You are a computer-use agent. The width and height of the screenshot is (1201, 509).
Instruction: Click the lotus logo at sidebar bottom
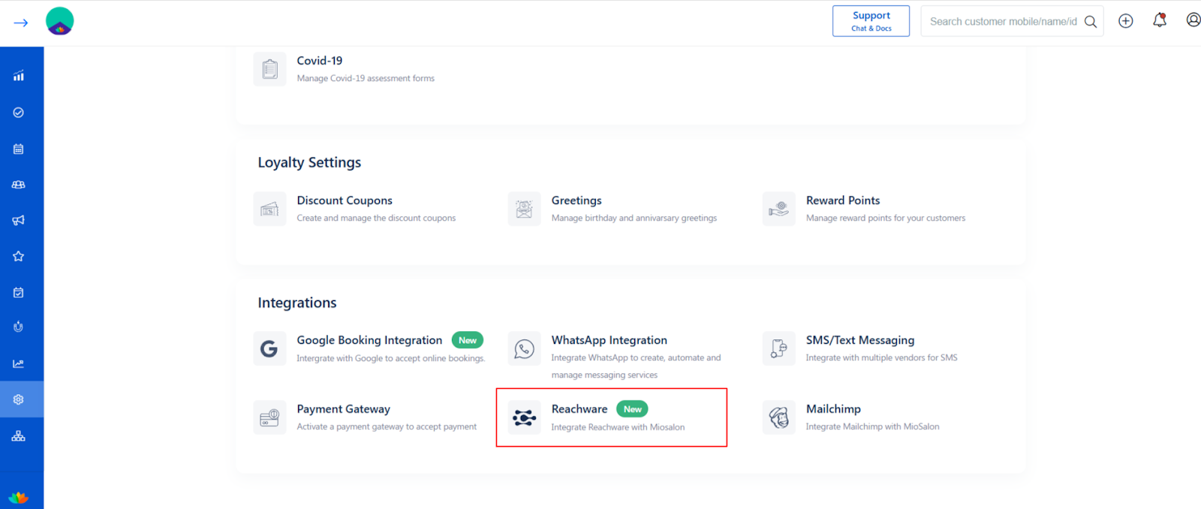[x=19, y=496]
